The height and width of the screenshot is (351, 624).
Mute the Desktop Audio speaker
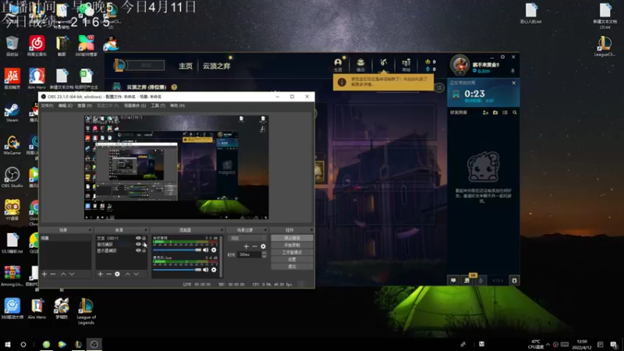[x=206, y=250]
